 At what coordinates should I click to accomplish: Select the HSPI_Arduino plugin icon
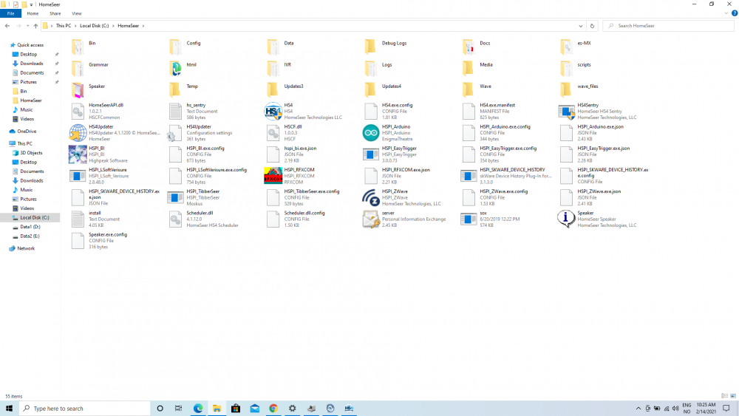tap(371, 133)
